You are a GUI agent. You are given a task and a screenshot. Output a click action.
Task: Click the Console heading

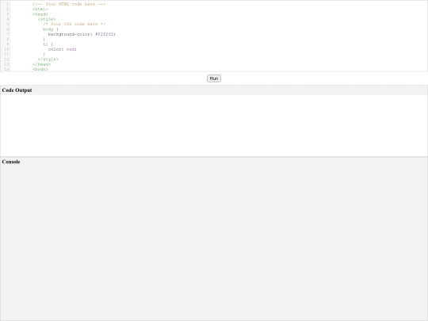11,162
